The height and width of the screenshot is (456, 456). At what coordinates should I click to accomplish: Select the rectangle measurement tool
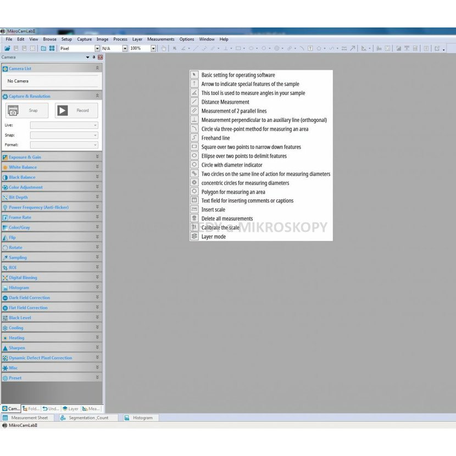coord(238,48)
